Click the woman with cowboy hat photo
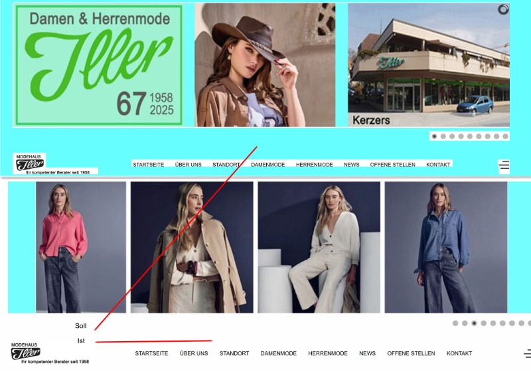 tap(265, 65)
